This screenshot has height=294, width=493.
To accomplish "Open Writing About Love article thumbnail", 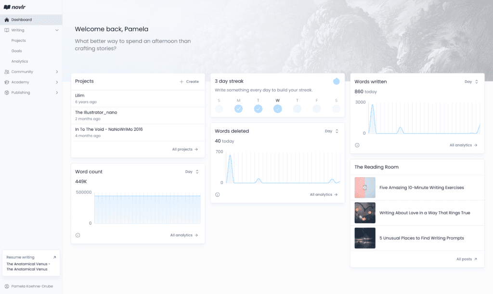I will [x=365, y=213].
